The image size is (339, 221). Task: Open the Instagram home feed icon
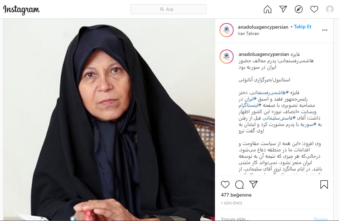coord(268,9)
